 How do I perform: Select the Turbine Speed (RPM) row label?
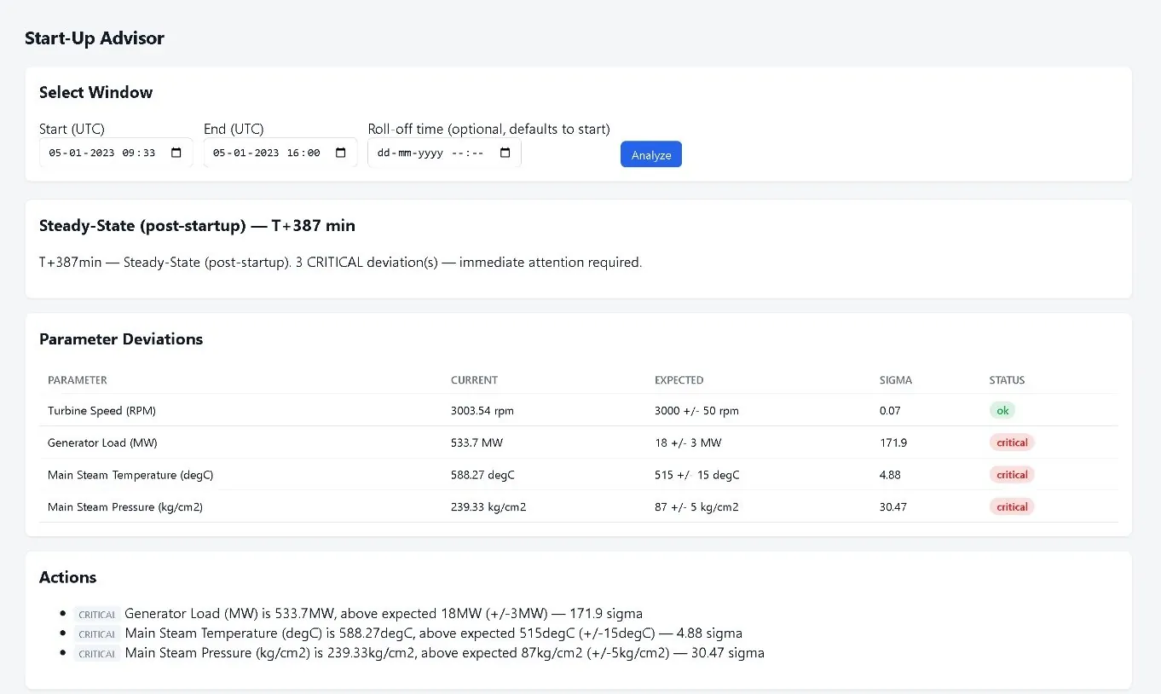coord(101,411)
